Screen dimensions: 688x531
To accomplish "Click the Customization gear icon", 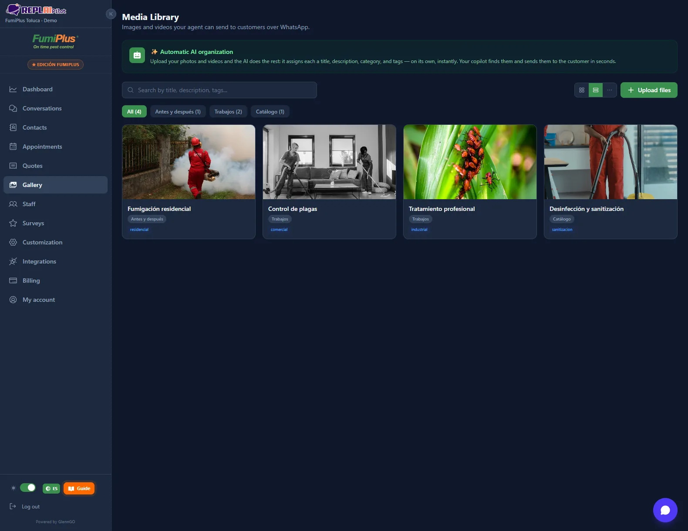I will click(13, 242).
